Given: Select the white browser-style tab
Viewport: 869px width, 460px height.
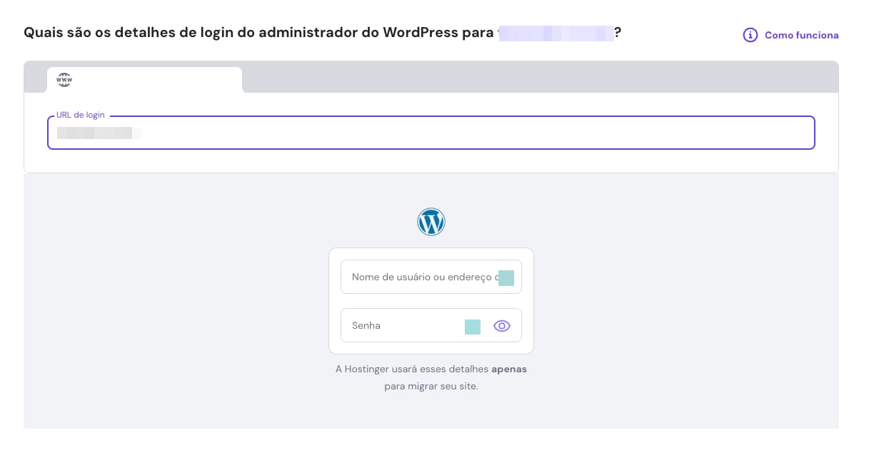Looking at the screenshot, I should [157, 80].
